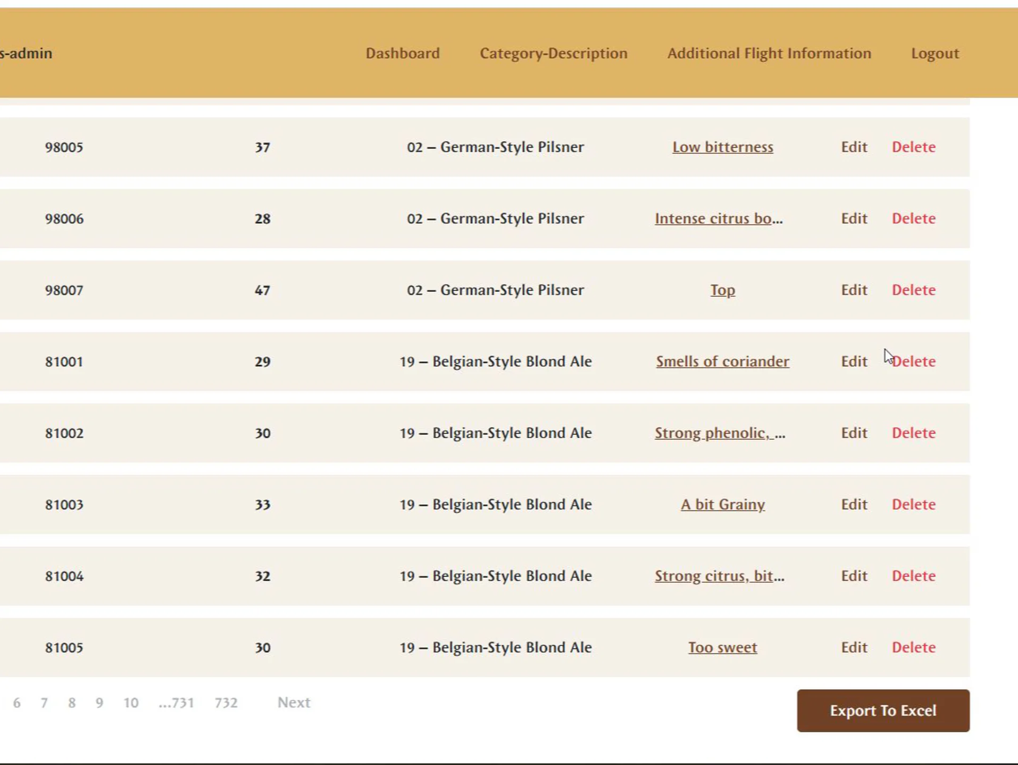Click German-Style Pilsner category in row 98005
1018x765 pixels.
coord(495,147)
